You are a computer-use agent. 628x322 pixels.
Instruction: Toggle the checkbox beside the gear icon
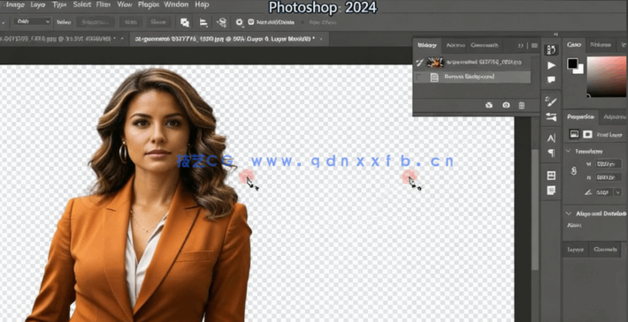point(251,22)
